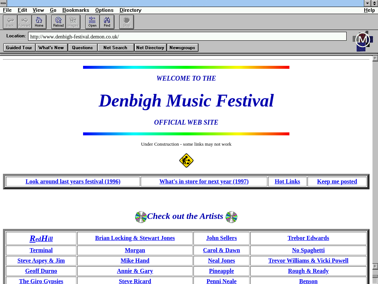Open the Steve Ricard link

click(x=135, y=281)
